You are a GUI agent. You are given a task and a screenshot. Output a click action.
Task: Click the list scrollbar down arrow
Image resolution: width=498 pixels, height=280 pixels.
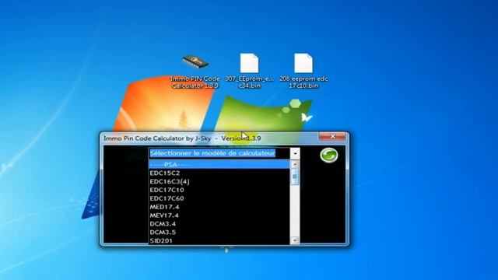pos(295,240)
